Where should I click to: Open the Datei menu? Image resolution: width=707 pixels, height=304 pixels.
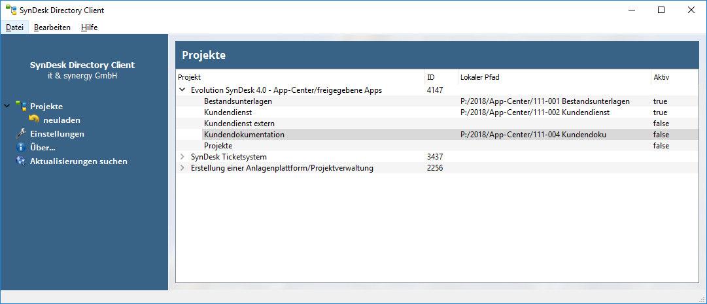click(x=14, y=27)
